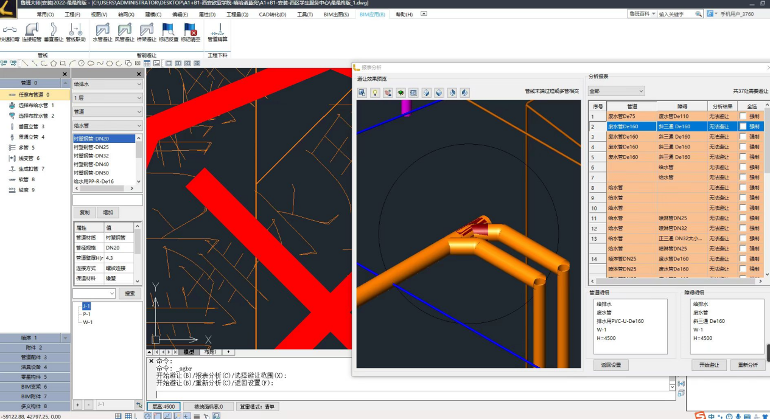
Task: Tick the 强制 checkbox in row 5
Action: click(743, 157)
